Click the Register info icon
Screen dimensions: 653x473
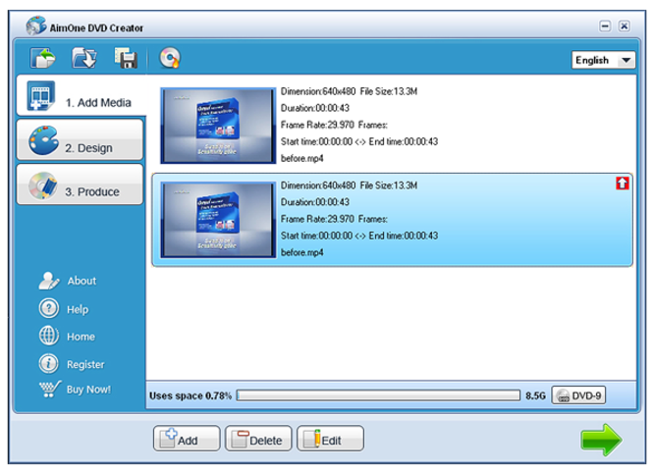click(49, 363)
